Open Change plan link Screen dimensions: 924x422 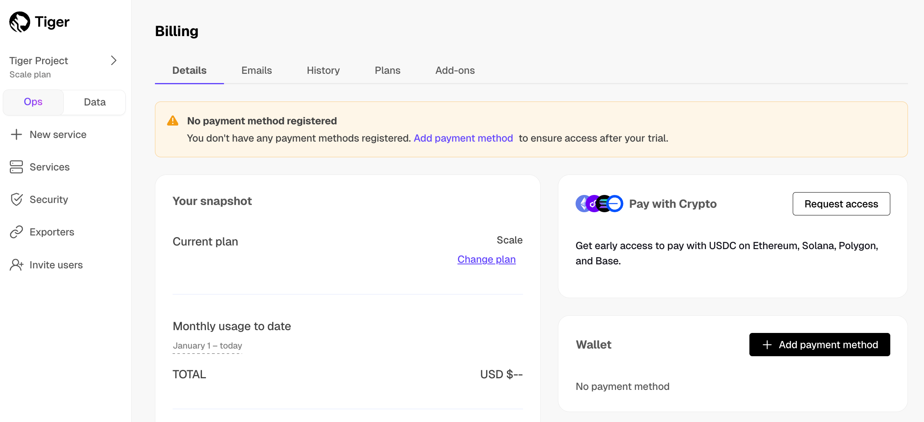coord(486,259)
